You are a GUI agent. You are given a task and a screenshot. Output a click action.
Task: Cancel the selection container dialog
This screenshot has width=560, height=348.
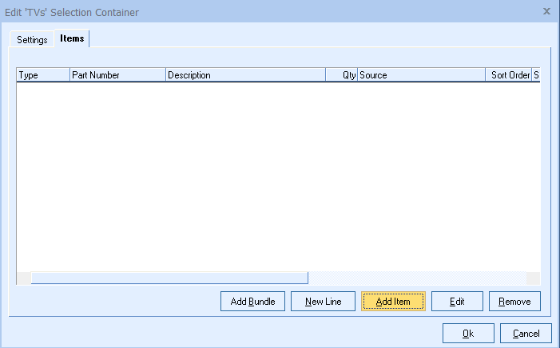point(526,333)
